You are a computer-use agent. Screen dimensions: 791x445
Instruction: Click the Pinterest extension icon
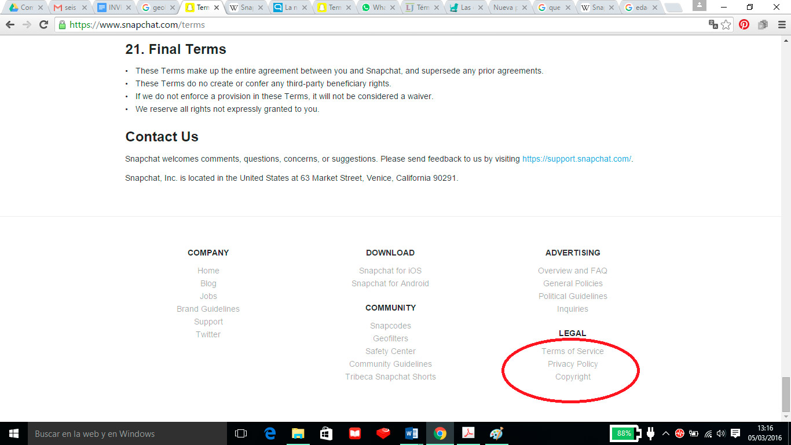click(744, 25)
